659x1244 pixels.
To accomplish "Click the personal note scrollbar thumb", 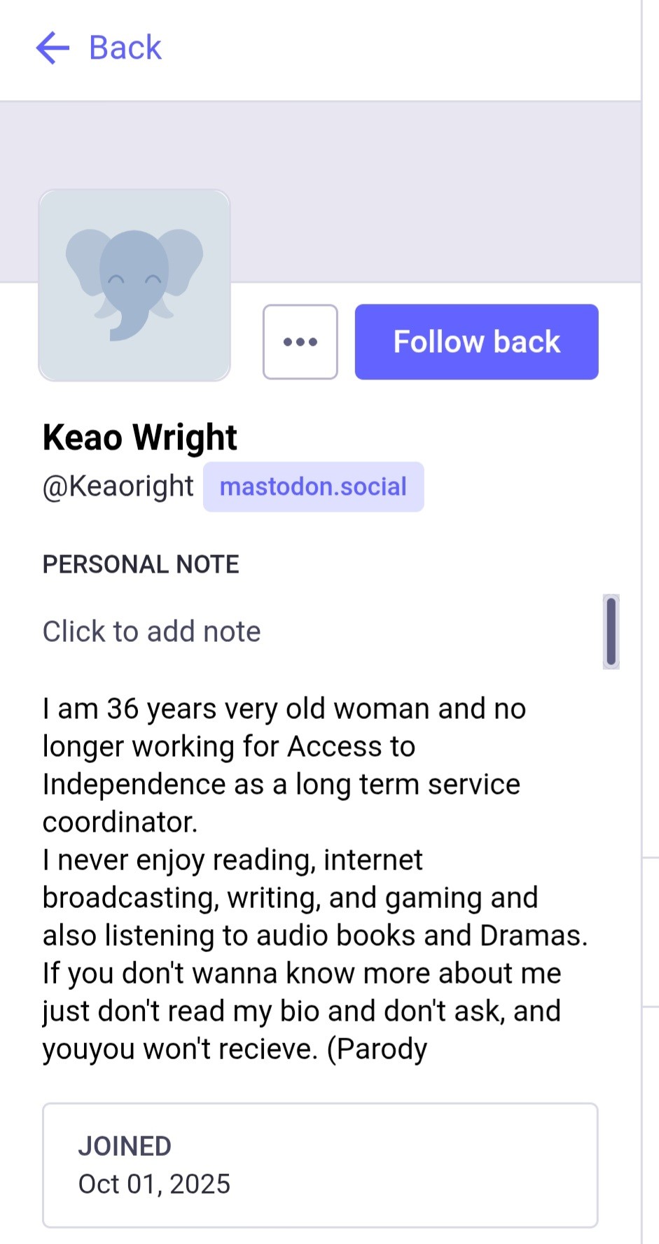I will (x=611, y=631).
